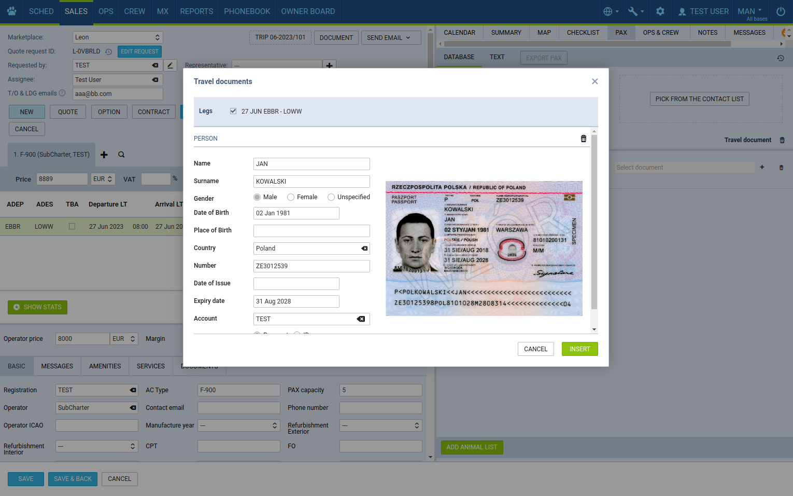Click CANCEL in the Travel documents dialog

(x=535, y=349)
